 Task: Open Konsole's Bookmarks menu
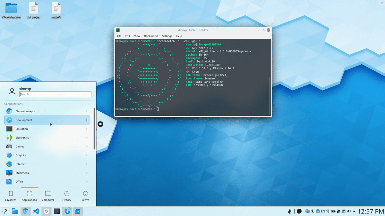(151, 36)
